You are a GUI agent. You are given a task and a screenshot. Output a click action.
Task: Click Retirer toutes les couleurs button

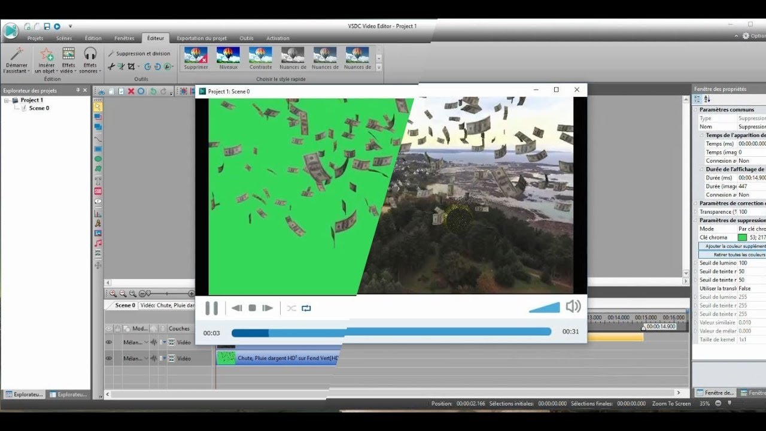point(732,254)
